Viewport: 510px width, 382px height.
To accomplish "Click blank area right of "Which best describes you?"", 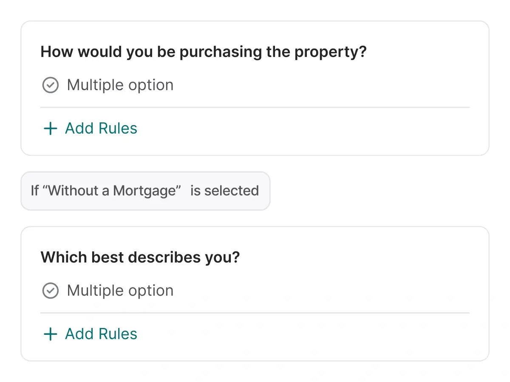I will (361, 257).
